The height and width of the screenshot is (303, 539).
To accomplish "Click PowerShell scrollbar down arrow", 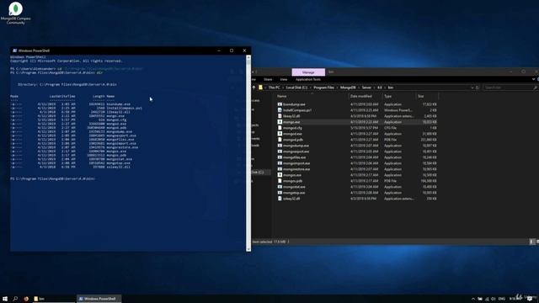I will [248, 249].
